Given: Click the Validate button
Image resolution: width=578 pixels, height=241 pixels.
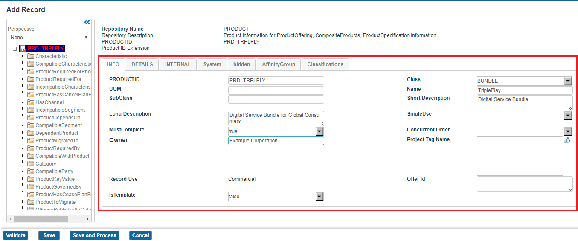Looking at the screenshot, I should [16, 235].
